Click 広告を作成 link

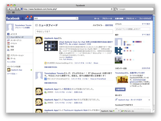pos(146,68)
